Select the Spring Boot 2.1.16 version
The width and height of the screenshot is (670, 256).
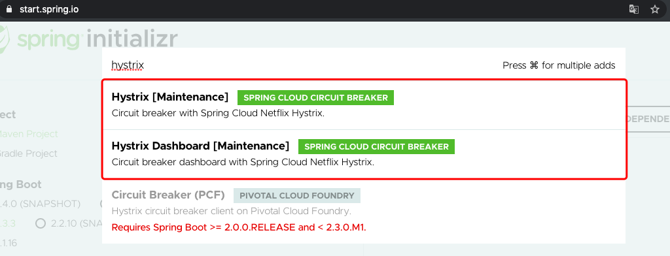[9, 243]
